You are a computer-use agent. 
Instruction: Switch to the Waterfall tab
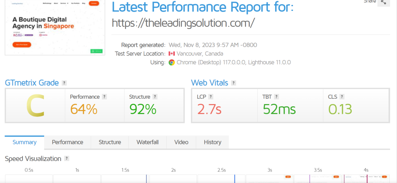click(x=147, y=142)
